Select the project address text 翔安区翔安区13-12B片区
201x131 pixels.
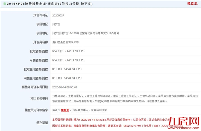click(x=86, y=33)
